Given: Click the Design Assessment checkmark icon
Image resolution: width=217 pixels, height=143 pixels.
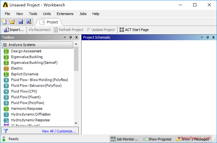Looking at the screenshot, I should (6, 51).
